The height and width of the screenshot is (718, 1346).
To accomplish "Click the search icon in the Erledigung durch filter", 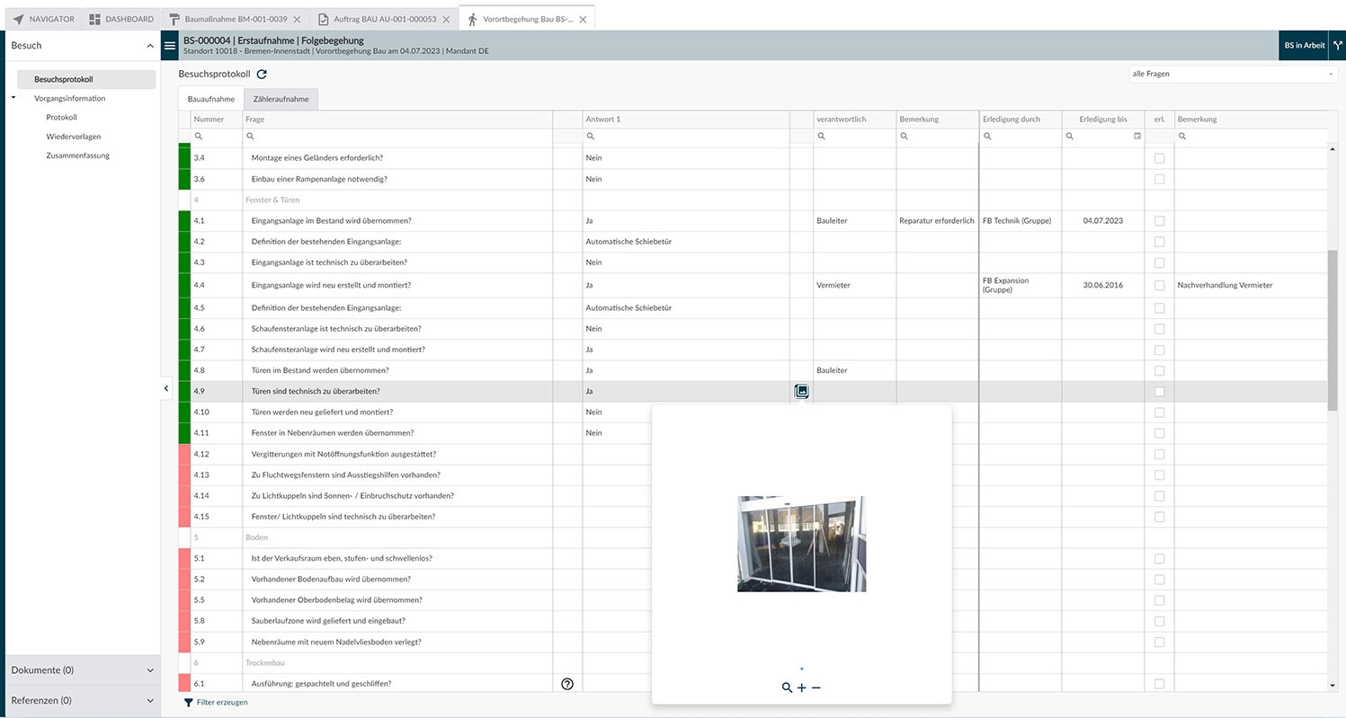I will (987, 137).
